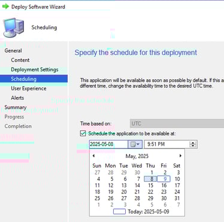Image resolution: width=224 pixels, height=222 pixels.
Task: Select May 9 in calendar
Action: coord(164,179)
